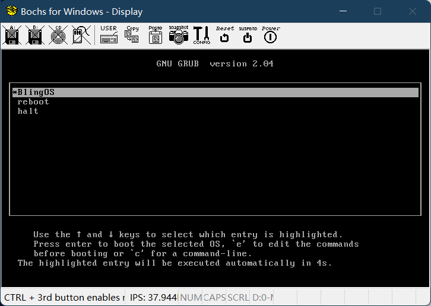
Task: Click the Suspend toolbar button
Action: click(x=248, y=35)
